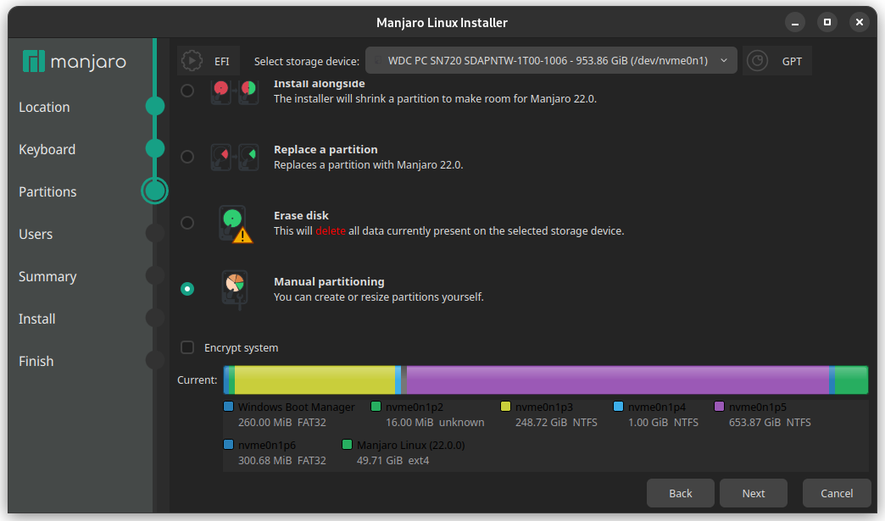
Task: Click '49.71 GiB ext4' size text
Action: tap(392, 461)
